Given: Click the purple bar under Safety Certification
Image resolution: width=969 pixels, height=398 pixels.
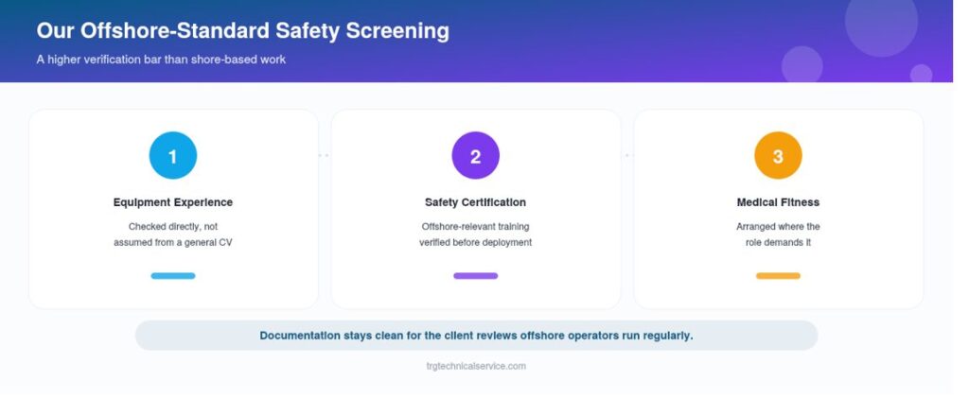Looking at the screenshot, I should pyautogui.click(x=475, y=276).
